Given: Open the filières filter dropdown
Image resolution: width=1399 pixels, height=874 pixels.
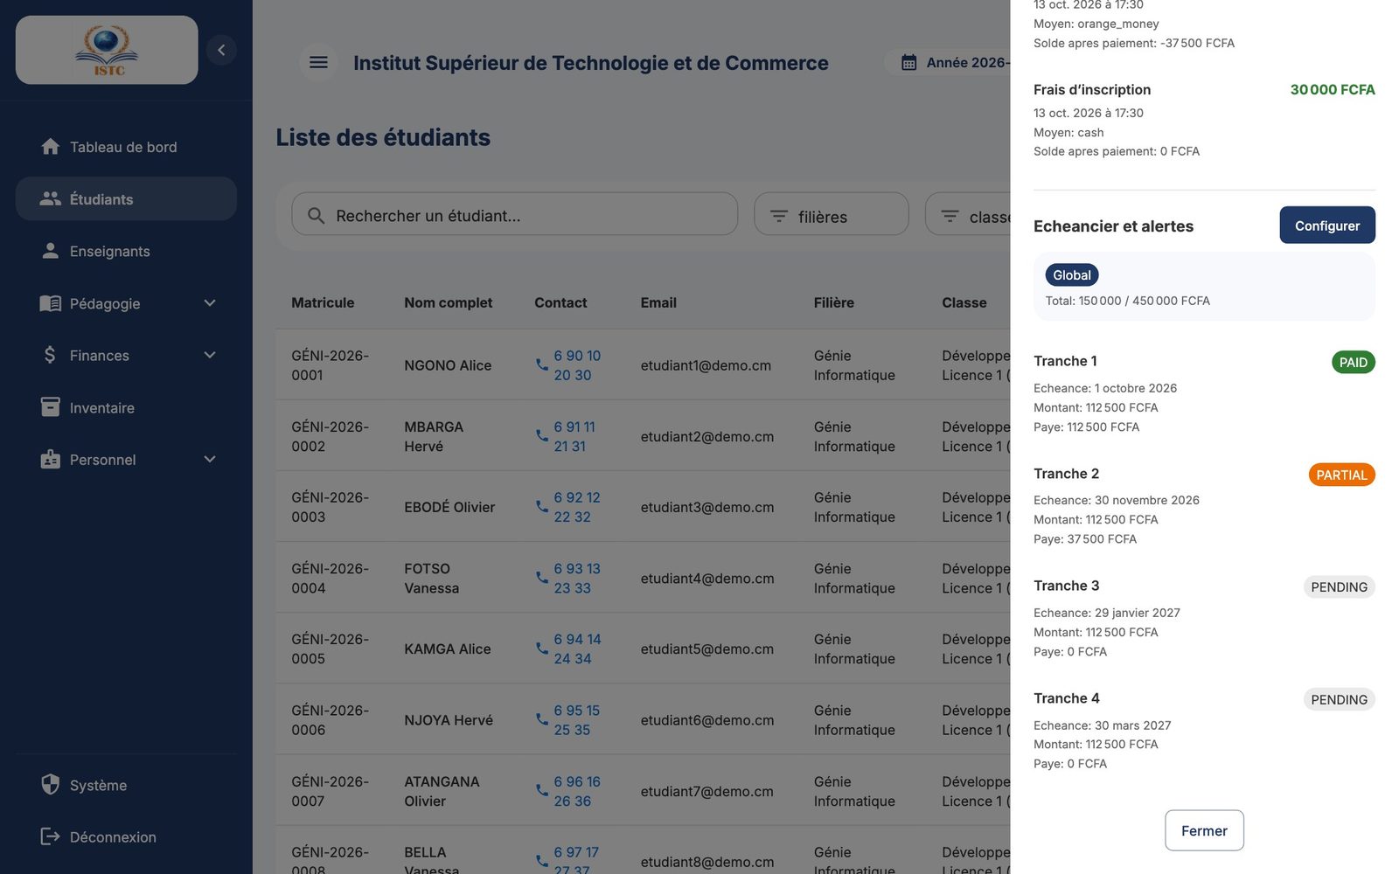Looking at the screenshot, I should tap(832, 214).
